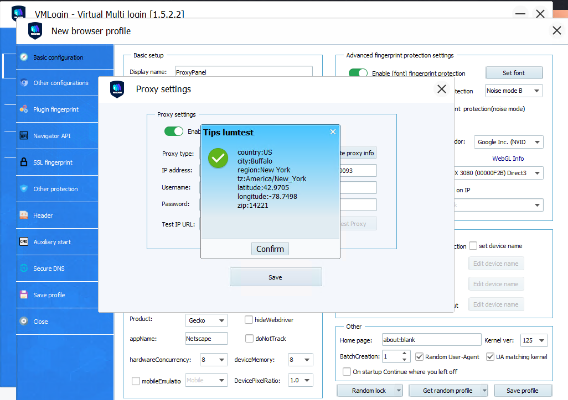
Task: Click the Other protection shield icon
Action: point(24,189)
